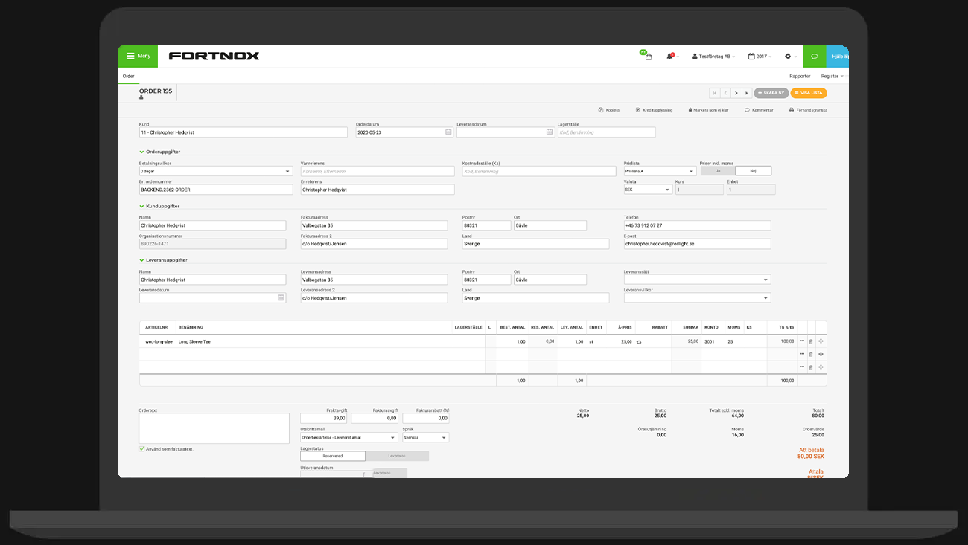Viewport: 968px width, 545px height.
Task: Set 'Priser inkl. moms' to Ja
Action: (x=718, y=171)
